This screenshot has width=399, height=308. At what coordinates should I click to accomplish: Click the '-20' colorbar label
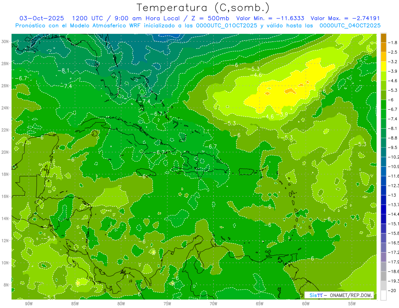click(x=392, y=291)
